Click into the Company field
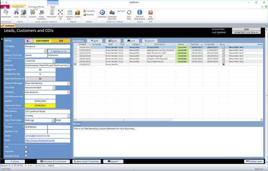 (x=47, y=47)
